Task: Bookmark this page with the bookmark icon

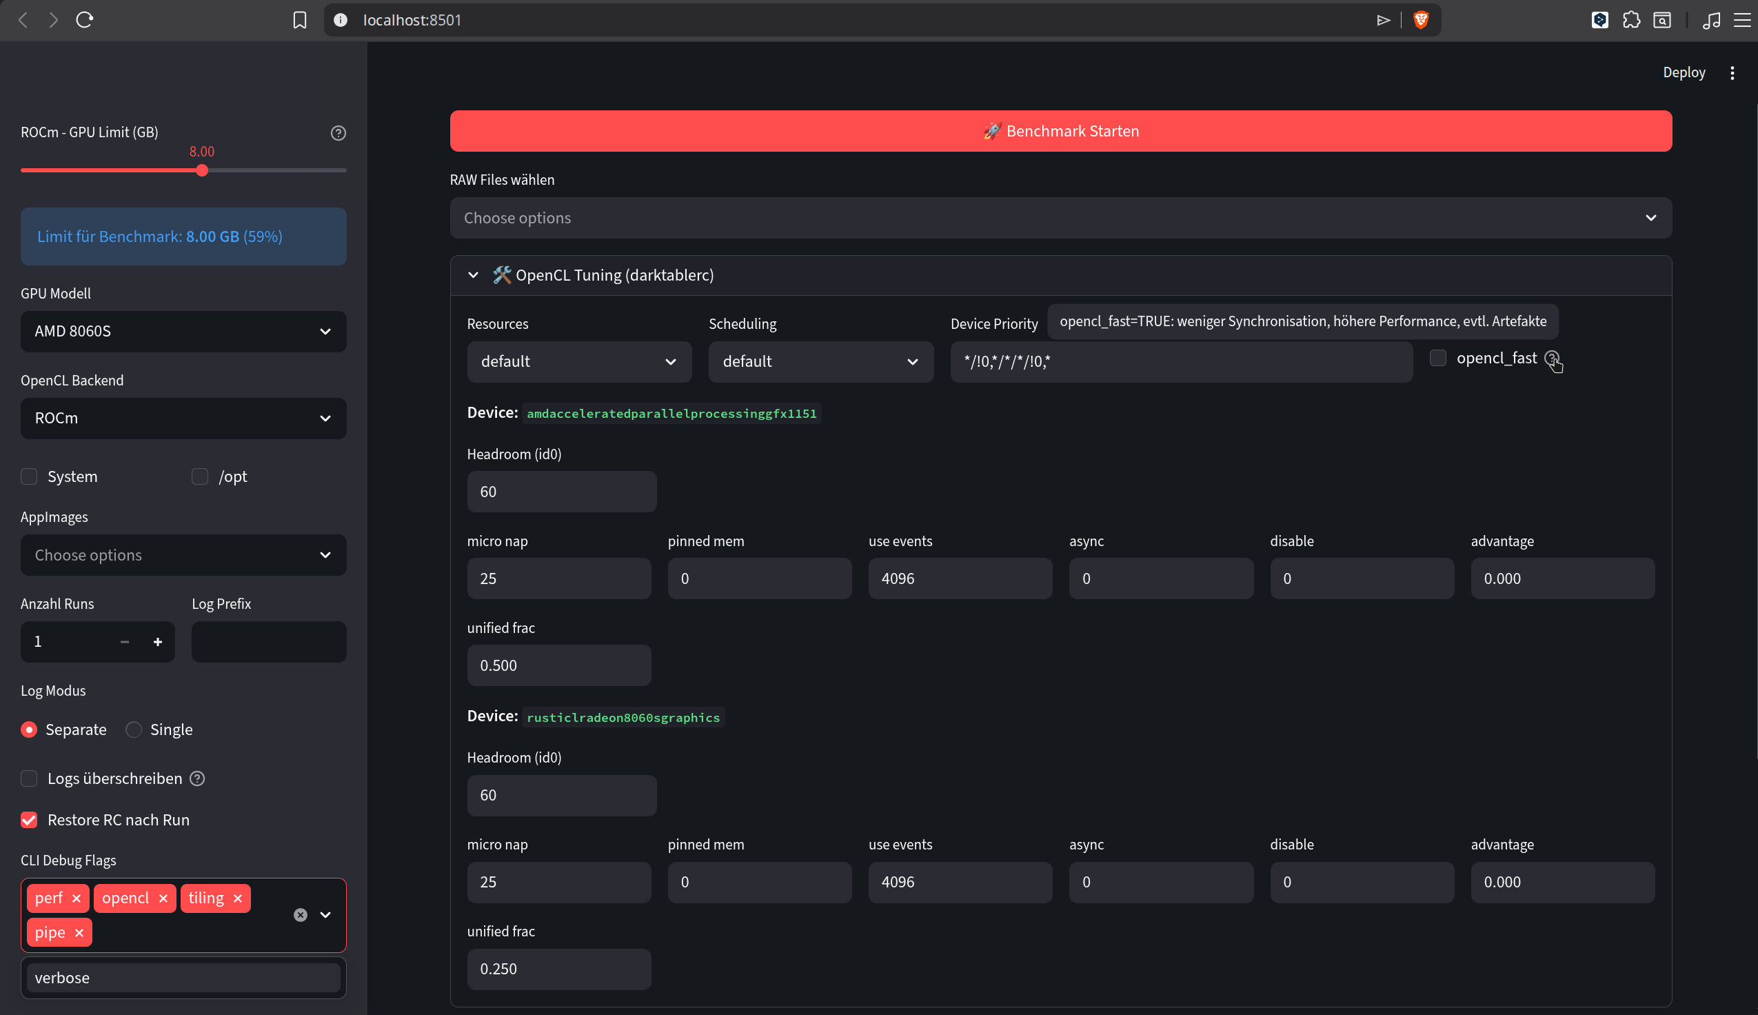Action: click(x=300, y=20)
